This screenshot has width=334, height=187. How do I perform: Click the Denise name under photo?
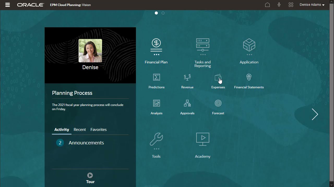(x=90, y=67)
